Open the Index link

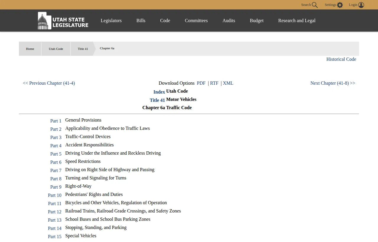coord(159,92)
